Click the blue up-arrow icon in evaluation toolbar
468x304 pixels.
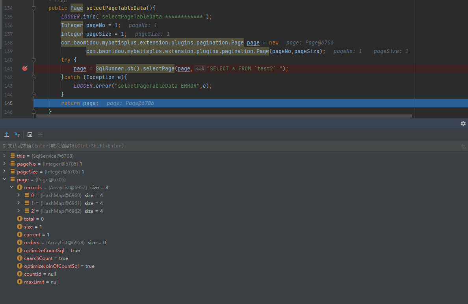tap(6, 134)
